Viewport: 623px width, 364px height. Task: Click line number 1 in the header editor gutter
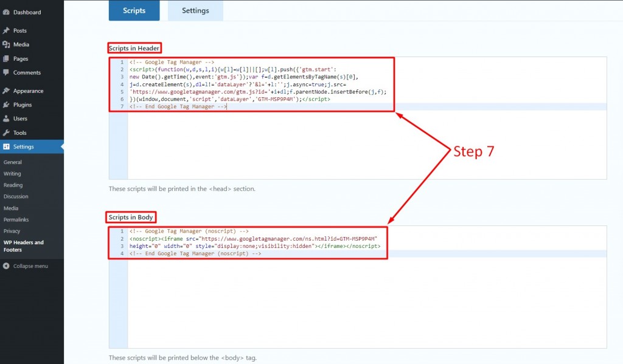pyautogui.click(x=122, y=62)
